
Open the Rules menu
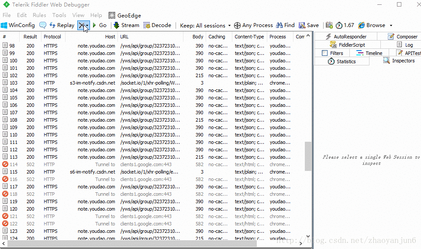[x=39, y=15]
